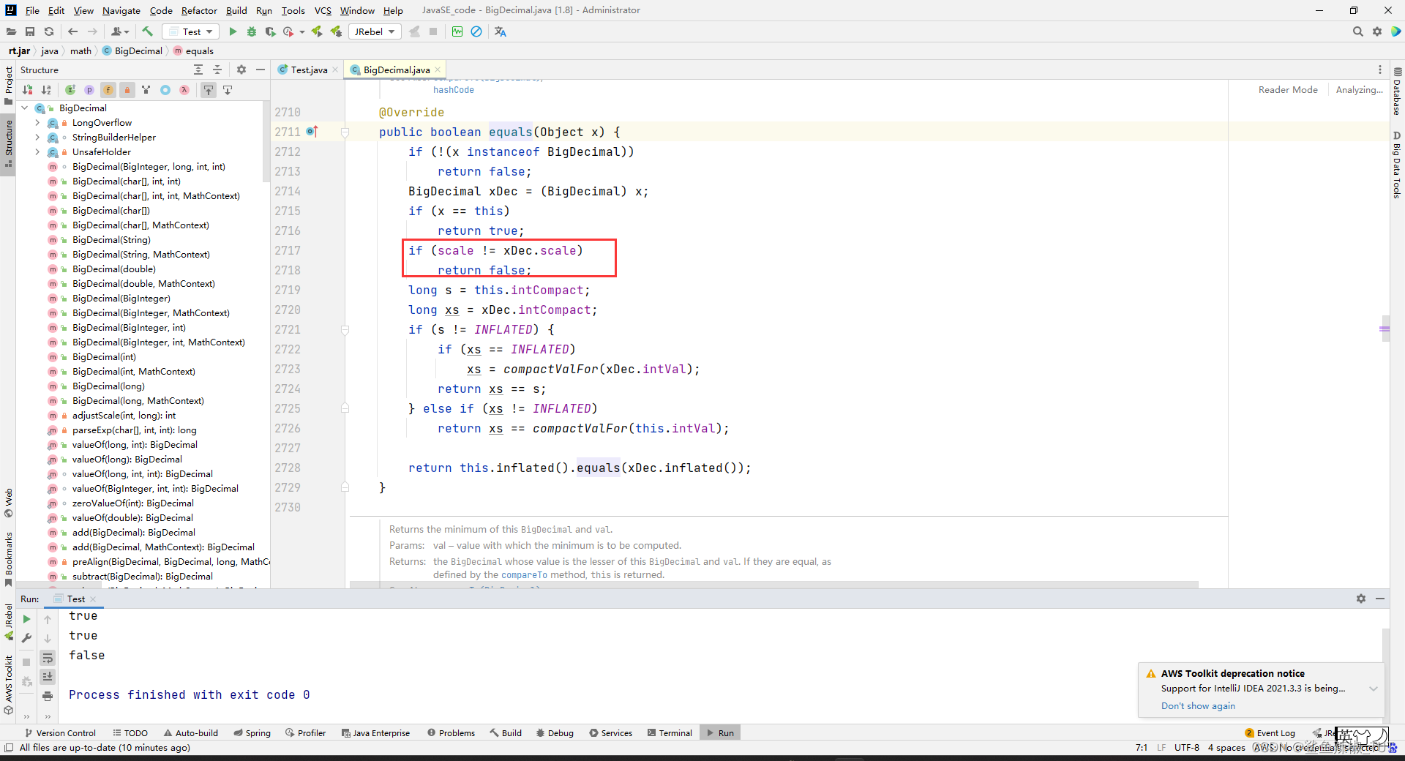Click the Build project hammer icon
The image size is (1405, 761).
pyautogui.click(x=147, y=31)
